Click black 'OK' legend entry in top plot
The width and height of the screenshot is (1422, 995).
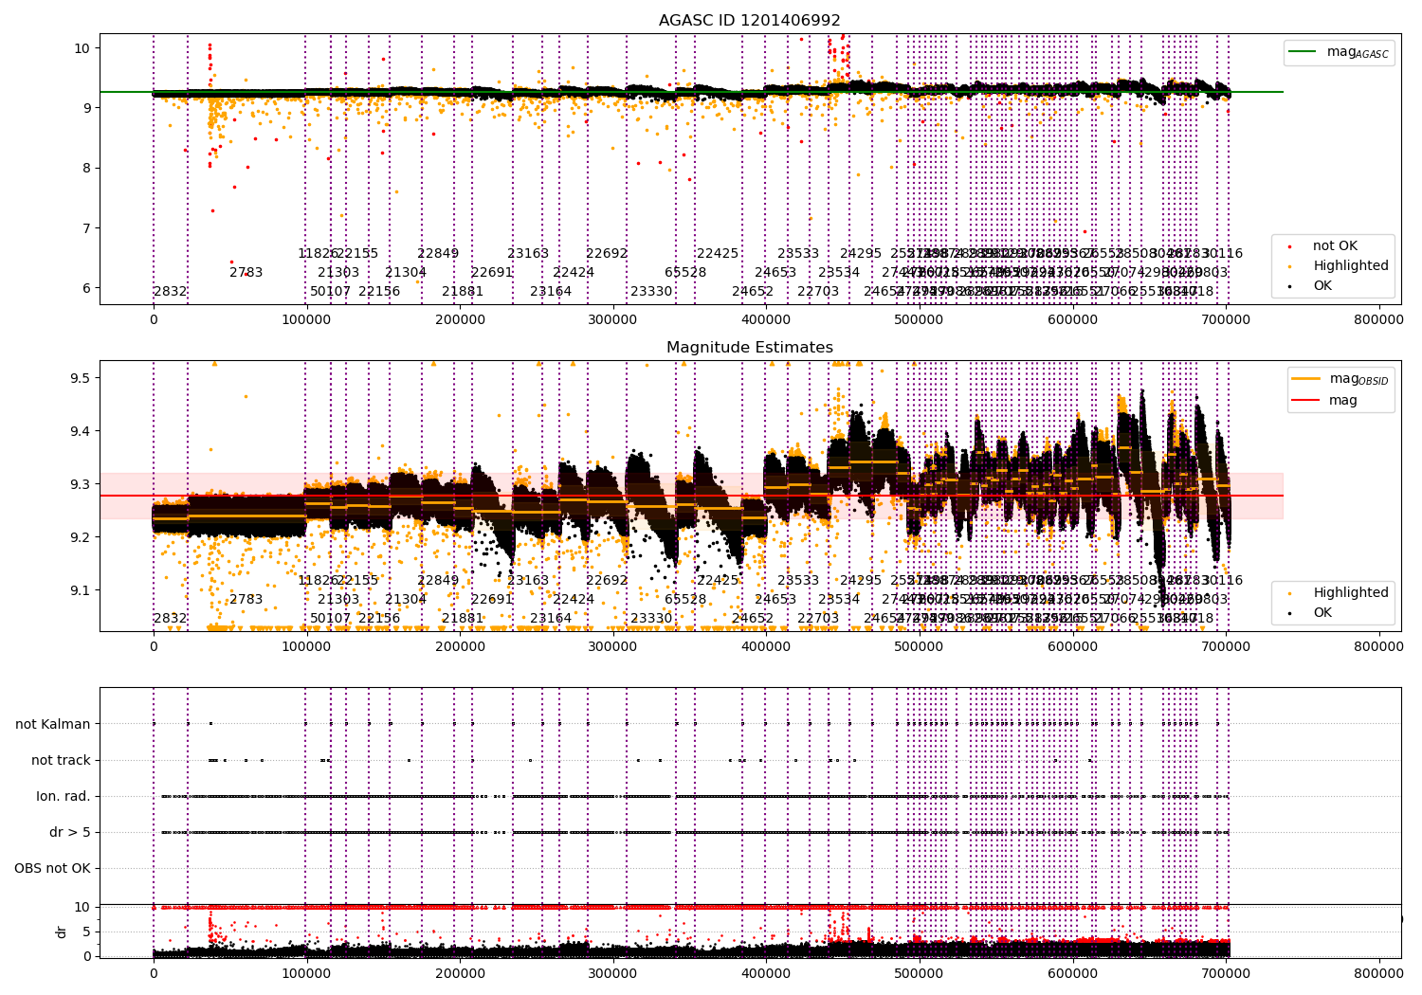pyautogui.click(x=1322, y=286)
